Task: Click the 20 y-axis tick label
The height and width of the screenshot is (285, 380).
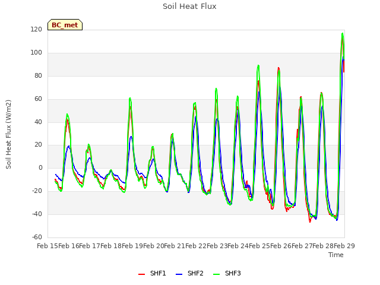Action: point(38,145)
